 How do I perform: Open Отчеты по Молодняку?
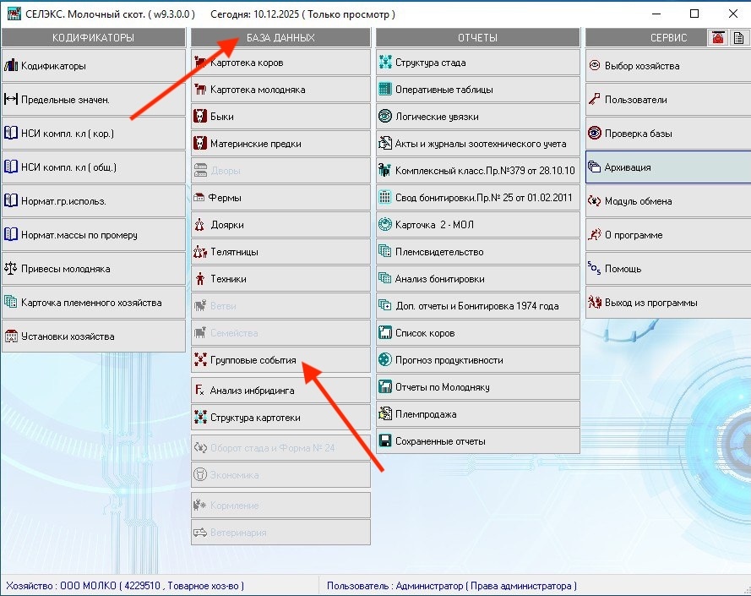(x=478, y=387)
